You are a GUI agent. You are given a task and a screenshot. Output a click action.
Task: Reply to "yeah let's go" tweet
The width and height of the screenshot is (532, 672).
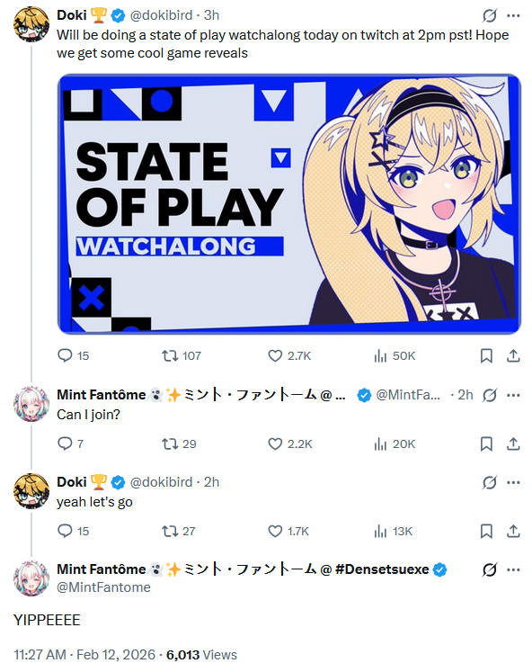[x=73, y=532]
